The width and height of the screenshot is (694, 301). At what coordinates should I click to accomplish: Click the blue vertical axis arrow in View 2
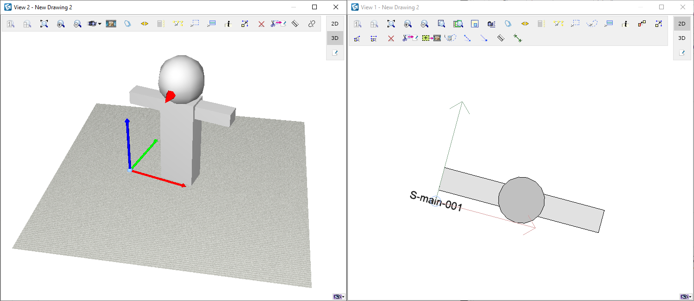[x=128, y=144]
